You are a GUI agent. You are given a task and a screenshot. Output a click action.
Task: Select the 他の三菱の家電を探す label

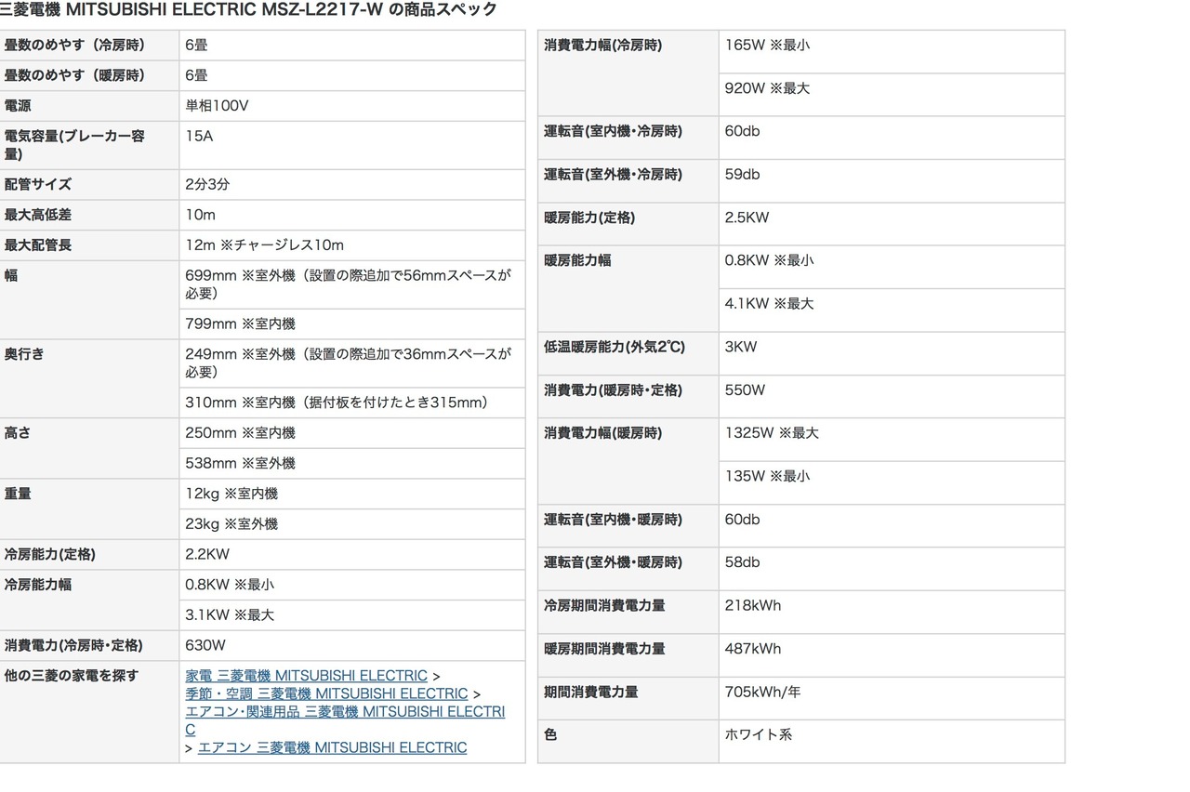click(72, 676)
